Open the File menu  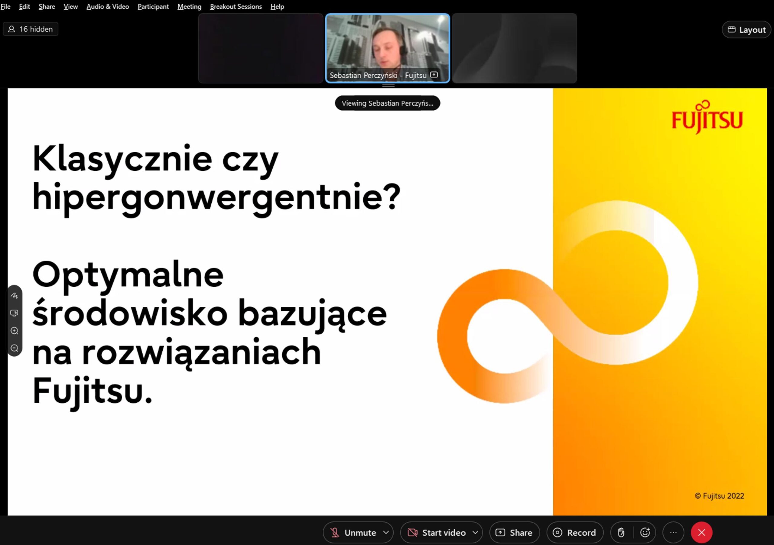(5, 6)
